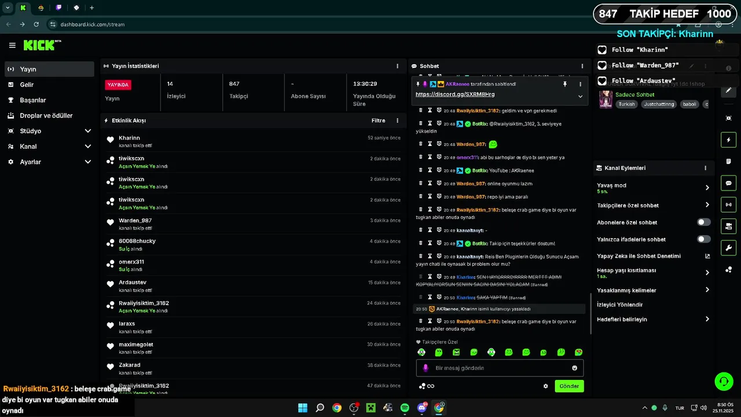Viewport: 741px width, 417px height.
Task: Delete Warden_987 'online oyunmu lazım' message
Action: coord(421,184)
